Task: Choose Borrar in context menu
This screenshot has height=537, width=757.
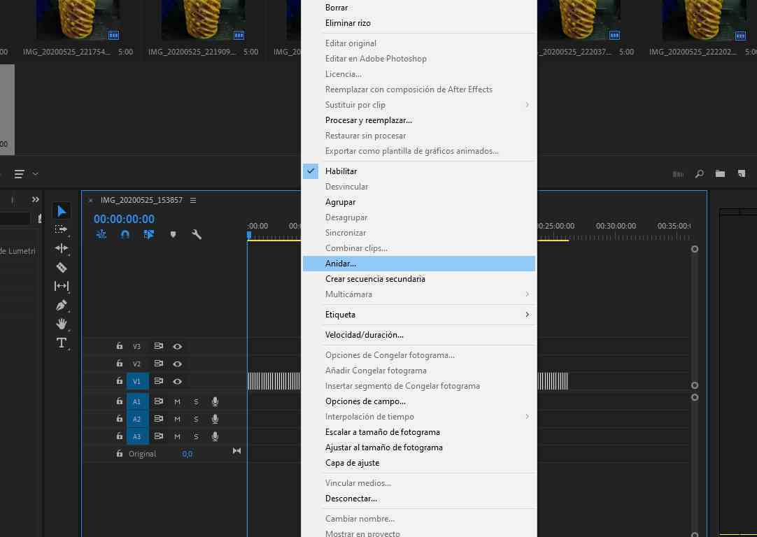Action: pyautogui.click(x=419, y=8)
